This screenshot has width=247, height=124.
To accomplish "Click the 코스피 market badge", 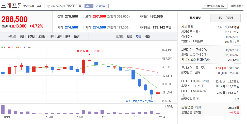I will pyautogui.click(x=40, y=6).
